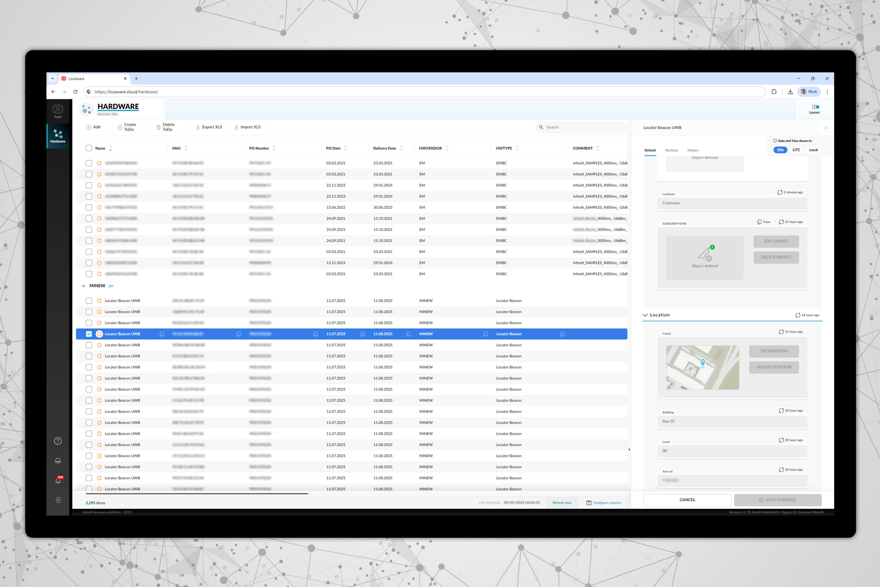Click the Apps icon in sidebar

point(58,111)
